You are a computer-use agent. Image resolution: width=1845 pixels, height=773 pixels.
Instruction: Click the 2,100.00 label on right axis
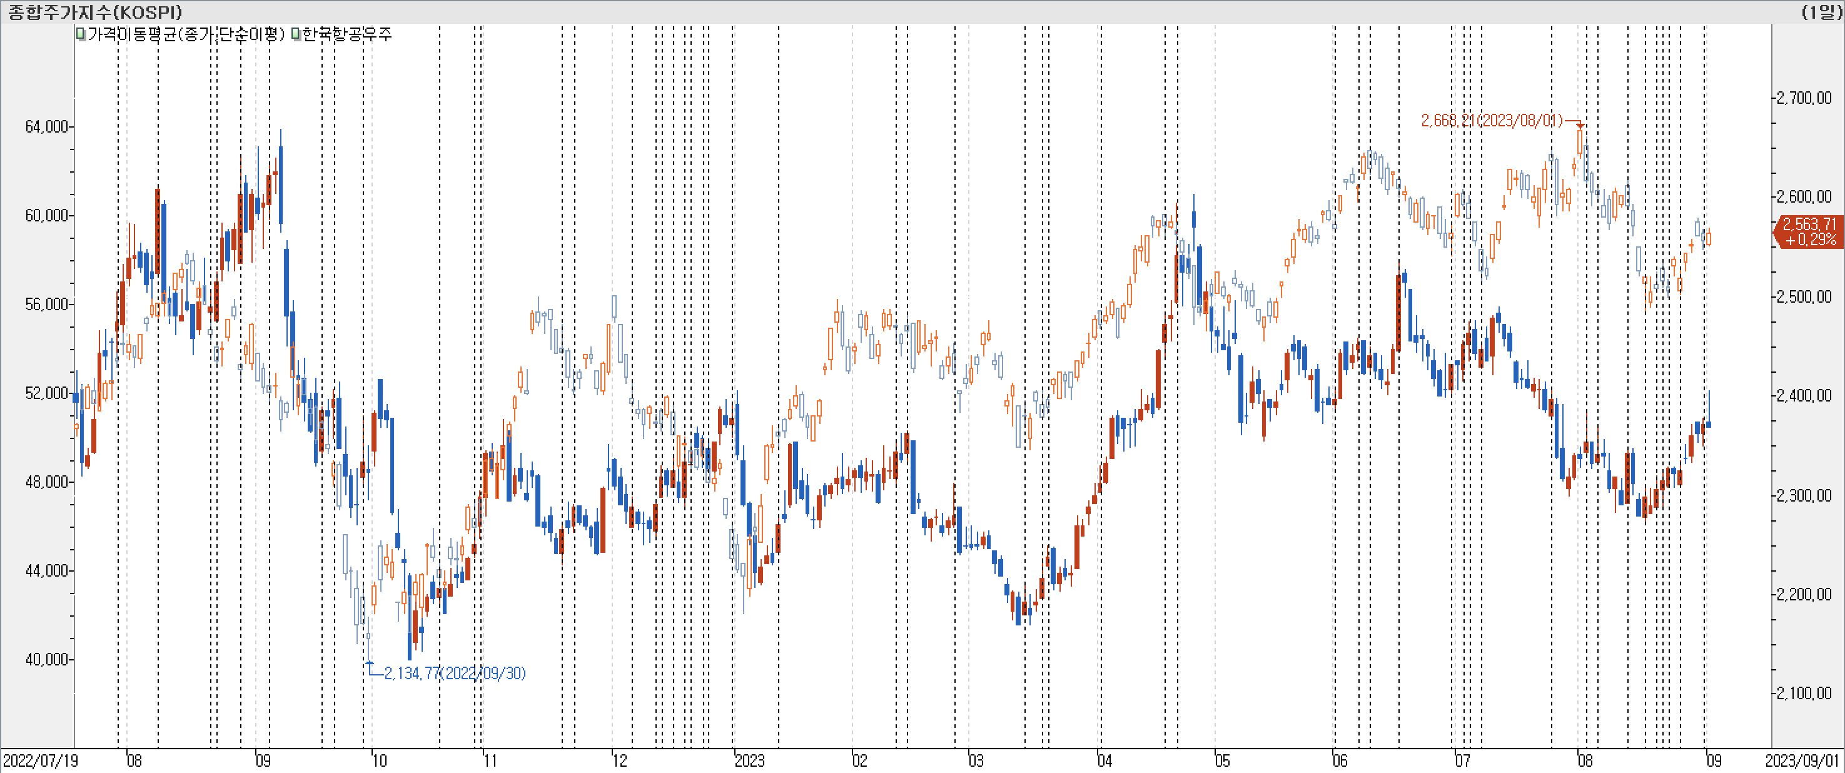(x=1804, y=693)
